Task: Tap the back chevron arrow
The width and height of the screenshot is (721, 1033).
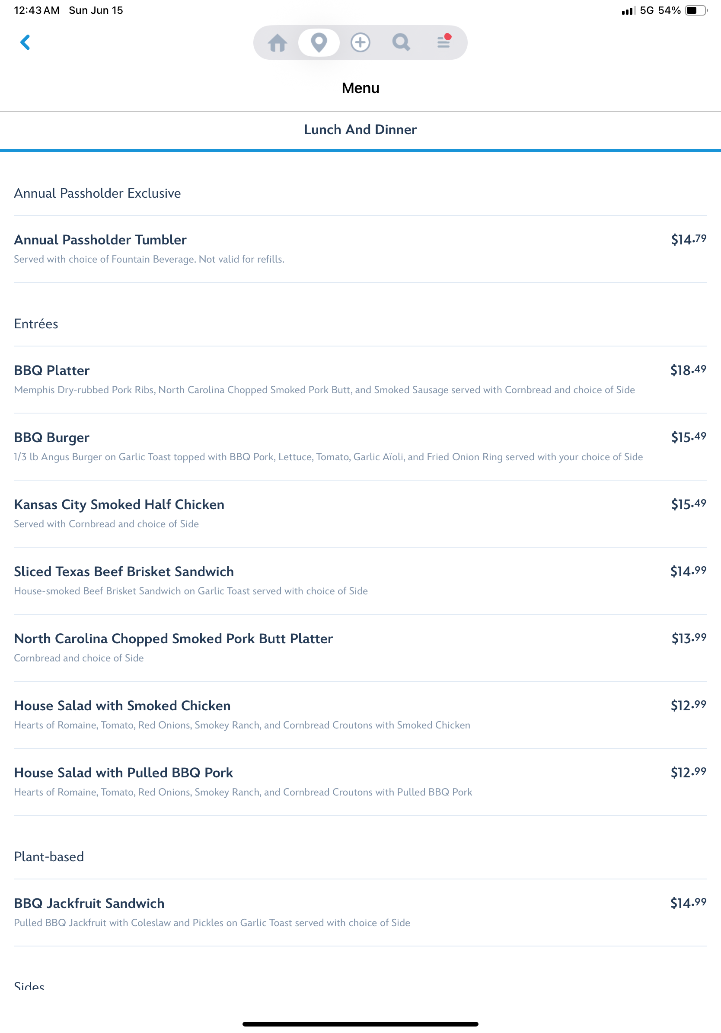Action: [25, 42]
